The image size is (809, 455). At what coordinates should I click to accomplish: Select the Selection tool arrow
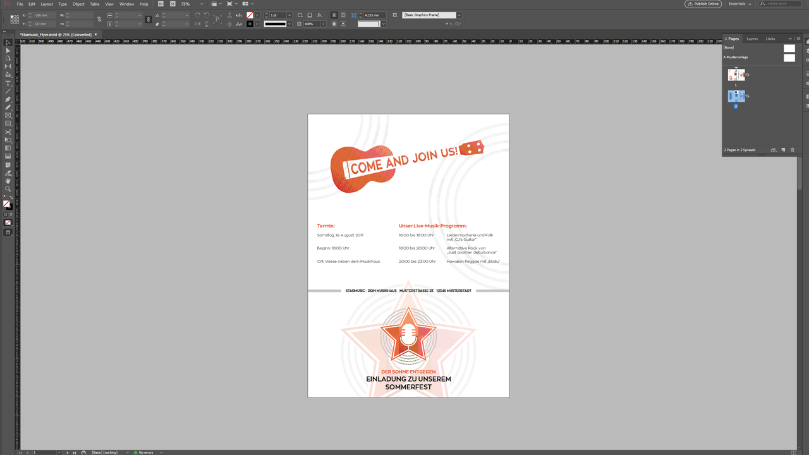click(x=8, y=42)
